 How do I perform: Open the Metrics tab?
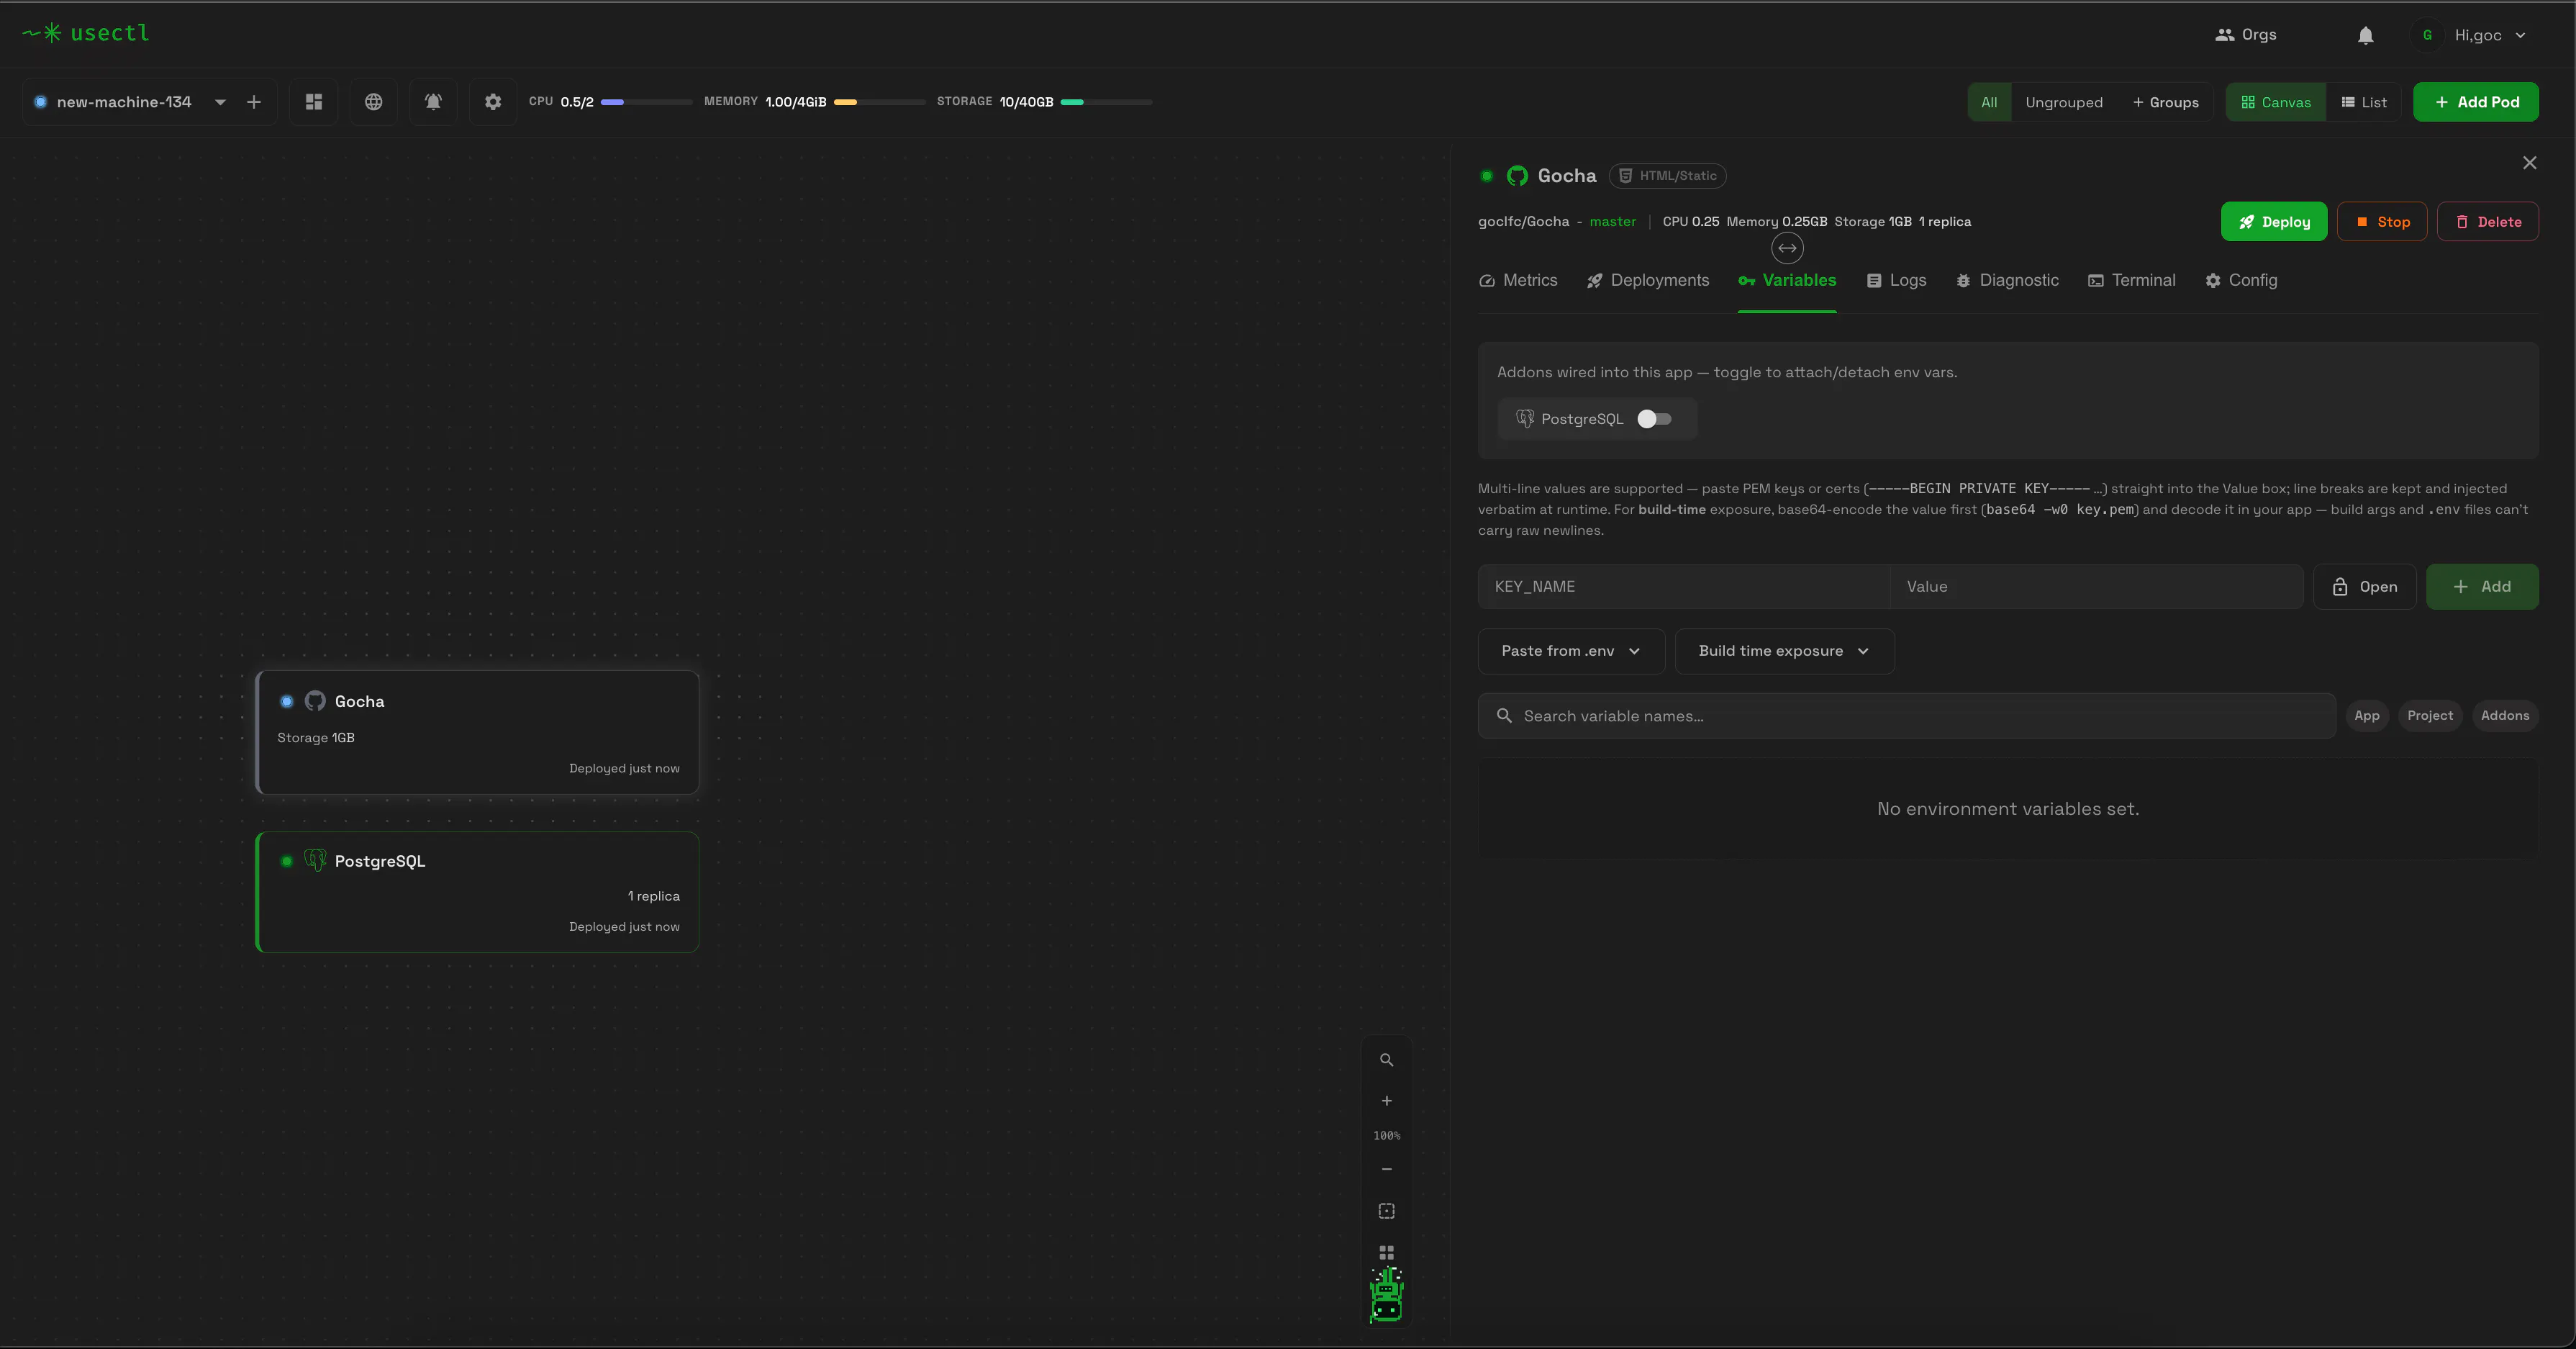coord(1518,281)
